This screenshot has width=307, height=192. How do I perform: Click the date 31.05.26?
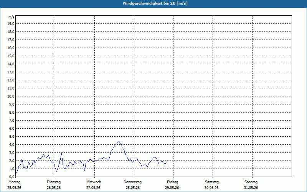pyautogui.click(x=251, y=188)
